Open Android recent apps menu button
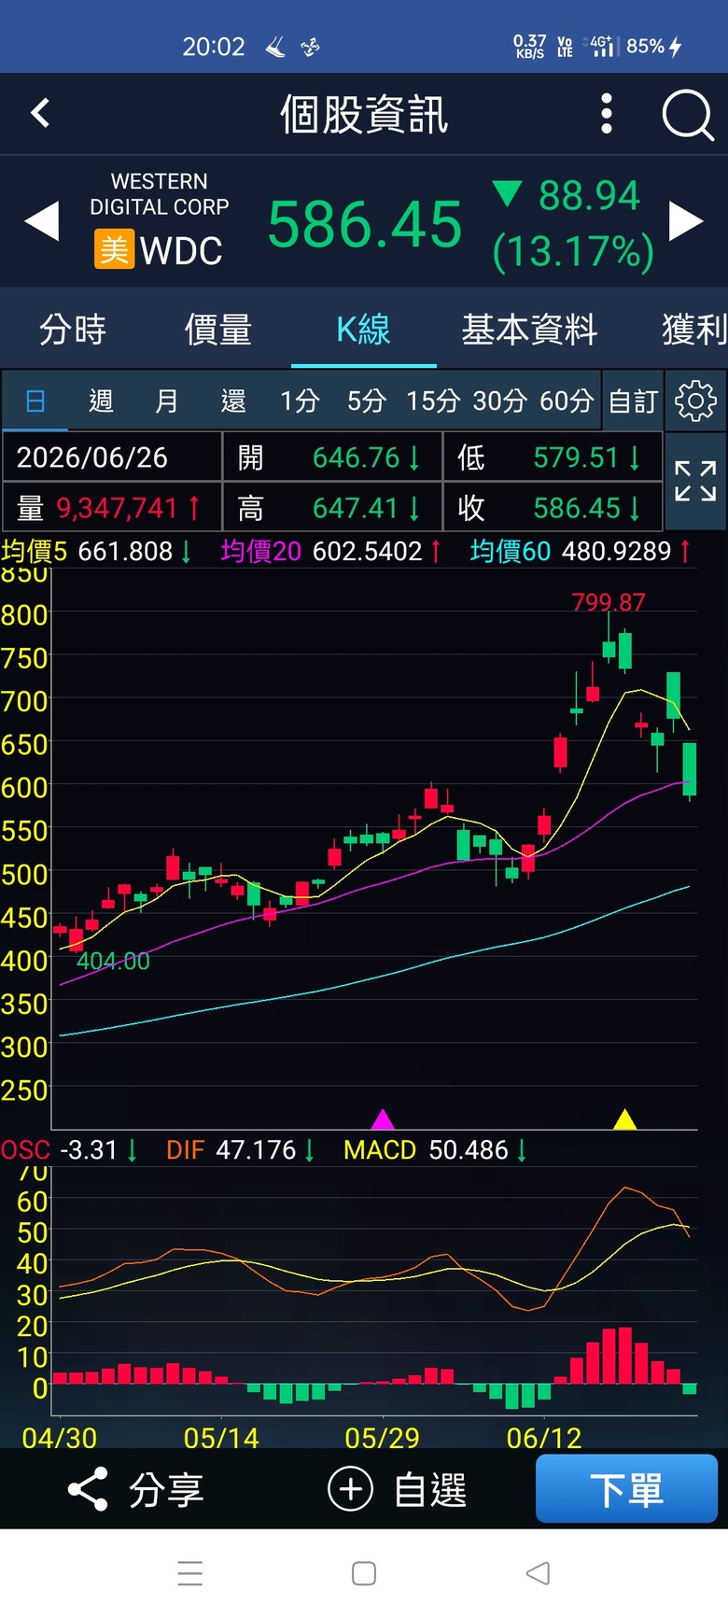Screen dimensions: 728x1618 point(190,1573)
